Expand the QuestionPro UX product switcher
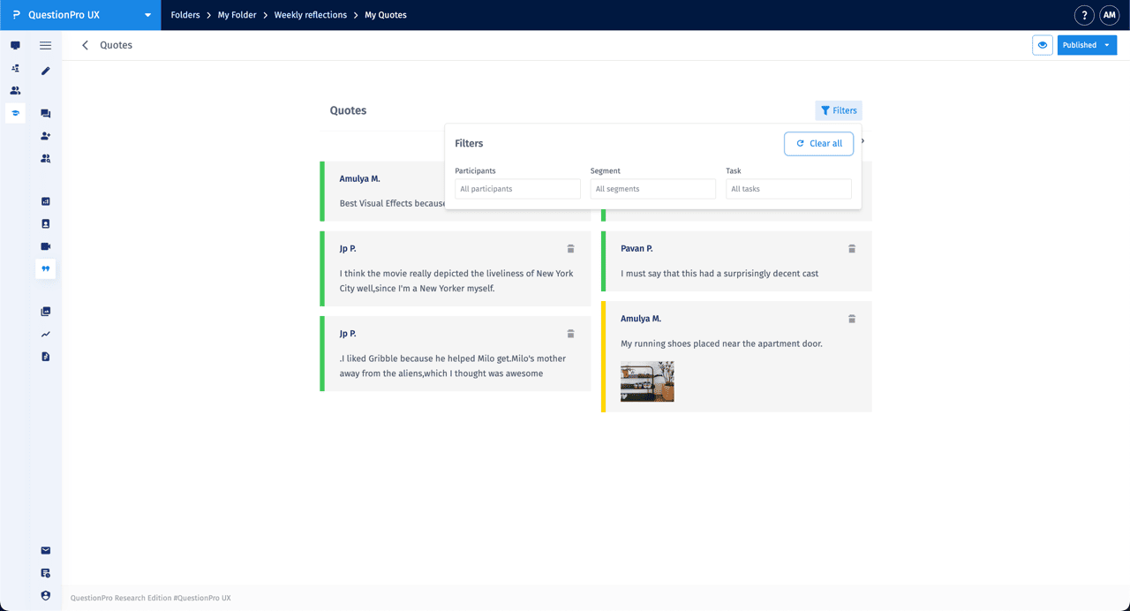Image resolution: width=1130 pixels, height=611 pixels. (80, 15)
